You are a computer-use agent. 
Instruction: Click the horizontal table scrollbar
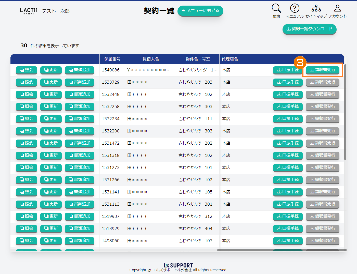(x=280, y=250)
